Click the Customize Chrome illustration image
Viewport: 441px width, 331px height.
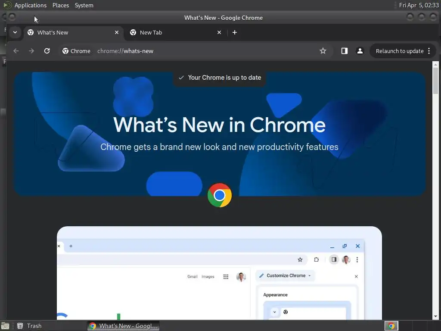click(x=219, y=273)
